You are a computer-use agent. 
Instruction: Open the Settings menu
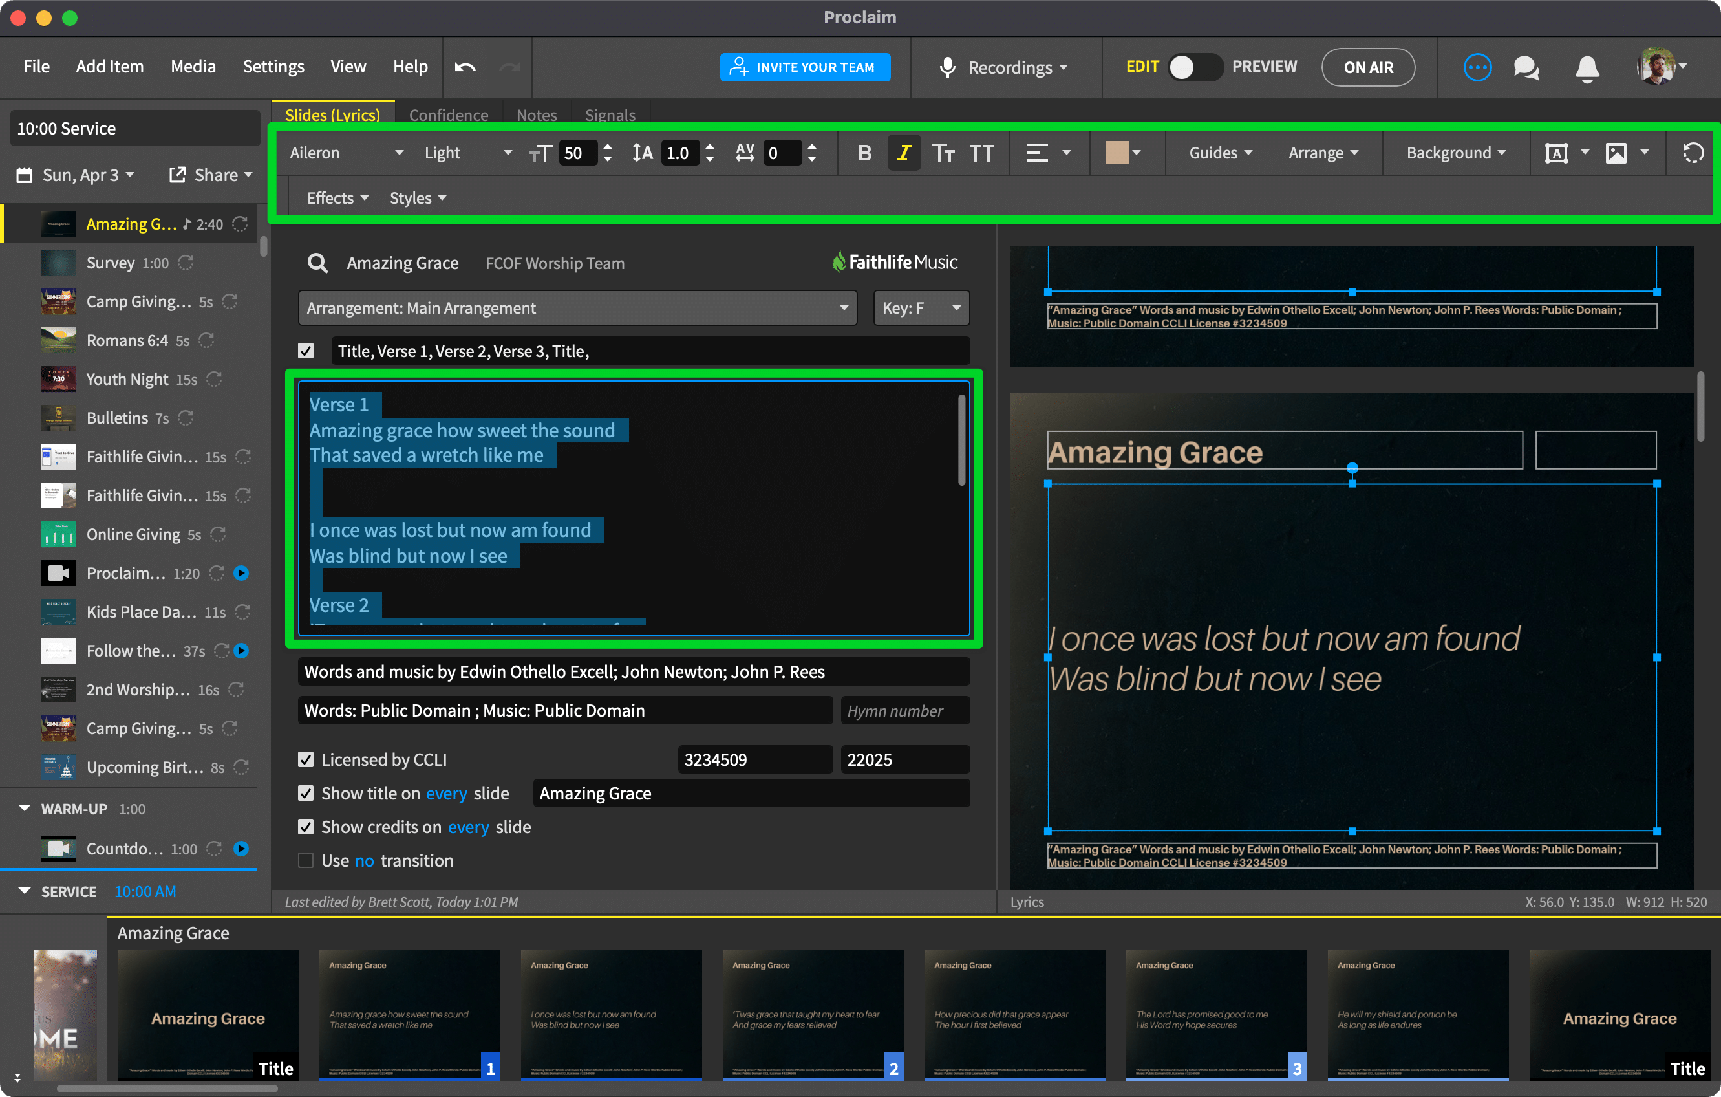(x=273, y=67)
